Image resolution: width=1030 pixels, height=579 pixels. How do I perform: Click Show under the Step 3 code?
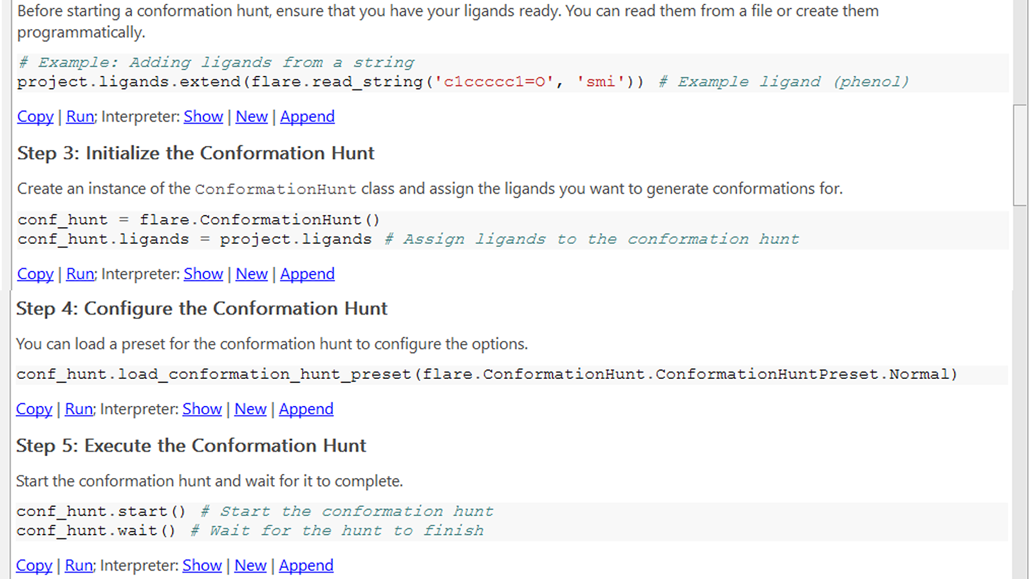pos(203,274)
